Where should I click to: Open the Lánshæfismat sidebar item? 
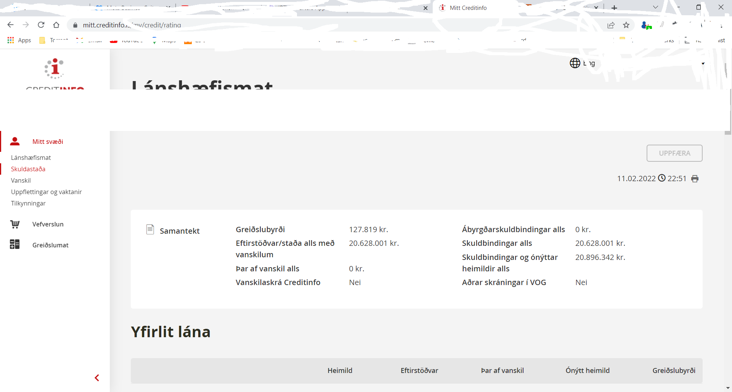(x=31, y=158)
